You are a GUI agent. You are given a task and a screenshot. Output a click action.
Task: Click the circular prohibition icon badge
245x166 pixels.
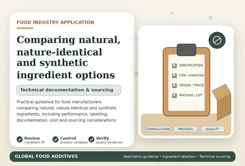(x=217, y=40)
